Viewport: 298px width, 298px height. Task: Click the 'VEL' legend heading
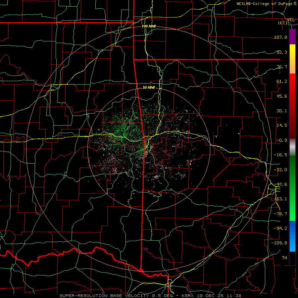(291, 20)
